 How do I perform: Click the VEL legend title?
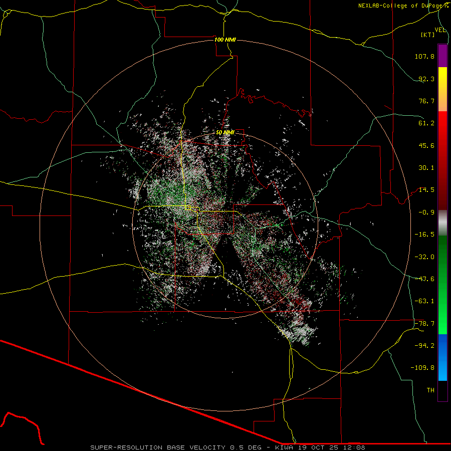(x=440, y=30)
